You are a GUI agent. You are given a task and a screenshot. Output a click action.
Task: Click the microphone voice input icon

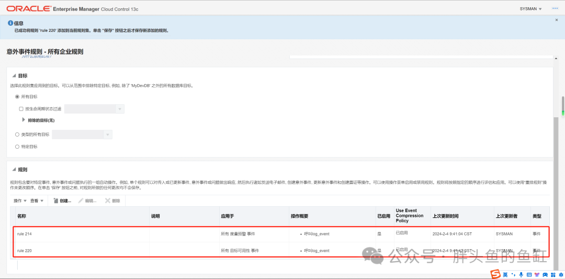pyautogui.click(x=520, y=275)
